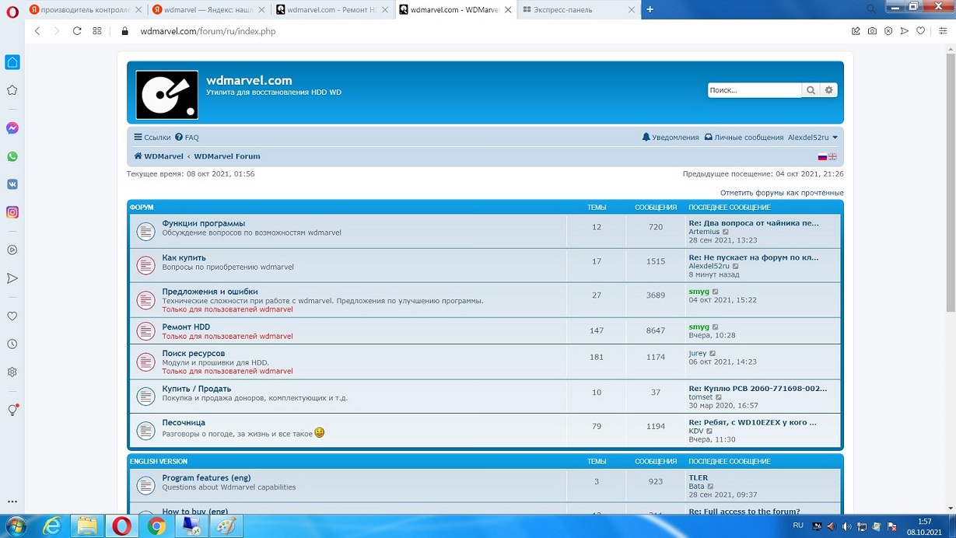Open the Speed Dial grid icon near address bar
The width and height of the screenshot is (956, 538).
tap(97, 31)
